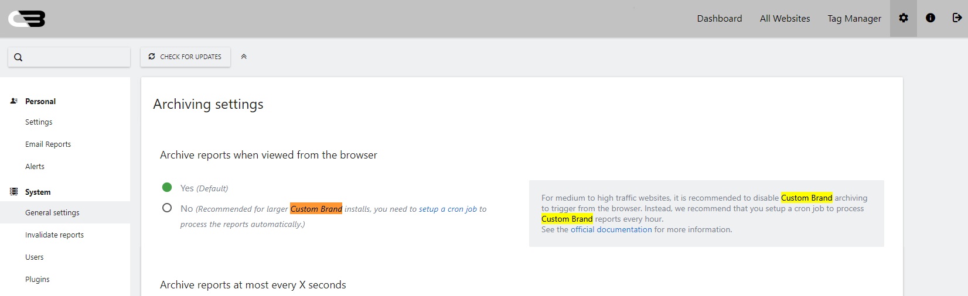Collapse the Personal menu section
The image size is (968, 296).
click(40, 101)
